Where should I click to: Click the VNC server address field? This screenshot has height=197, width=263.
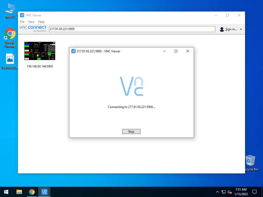click(x=132, y=29)
